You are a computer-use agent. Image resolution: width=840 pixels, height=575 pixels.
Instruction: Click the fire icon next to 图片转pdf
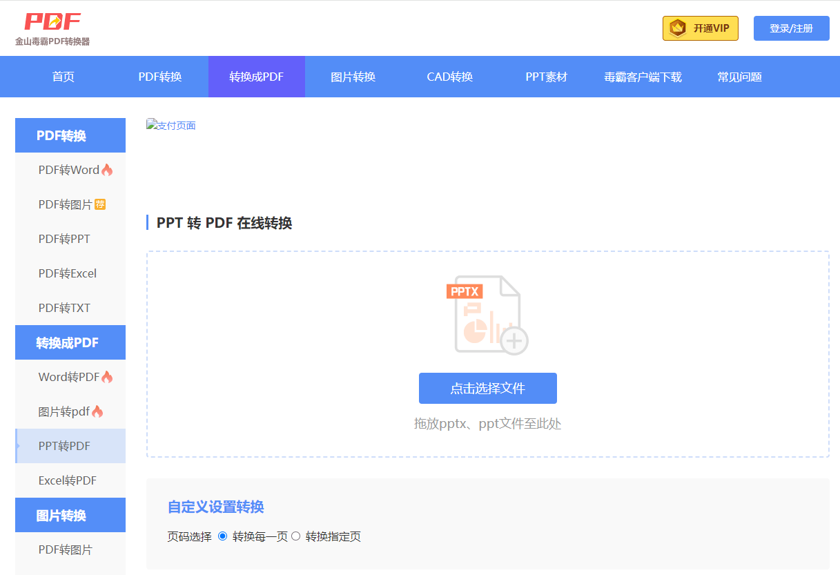point(98,410)
